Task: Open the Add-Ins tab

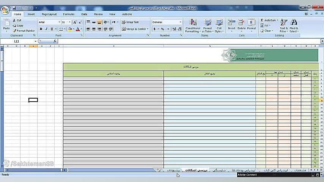Action: [x=127, y=14]
